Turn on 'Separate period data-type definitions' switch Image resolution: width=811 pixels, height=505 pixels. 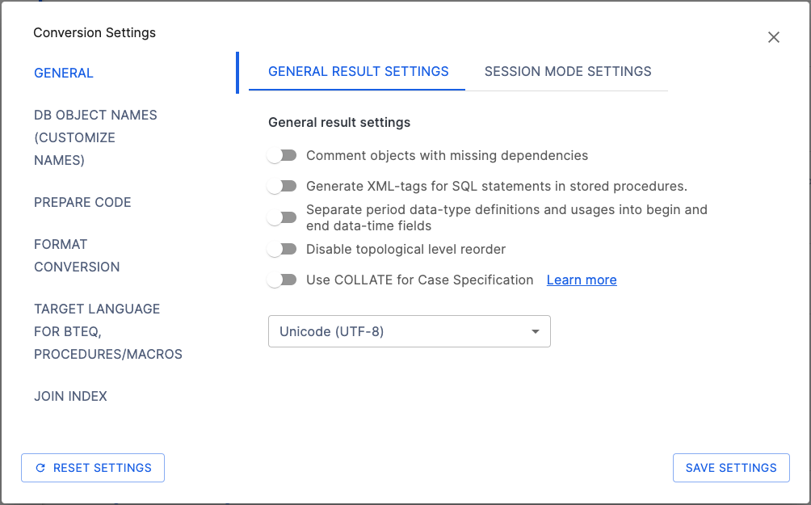(282, 217)
